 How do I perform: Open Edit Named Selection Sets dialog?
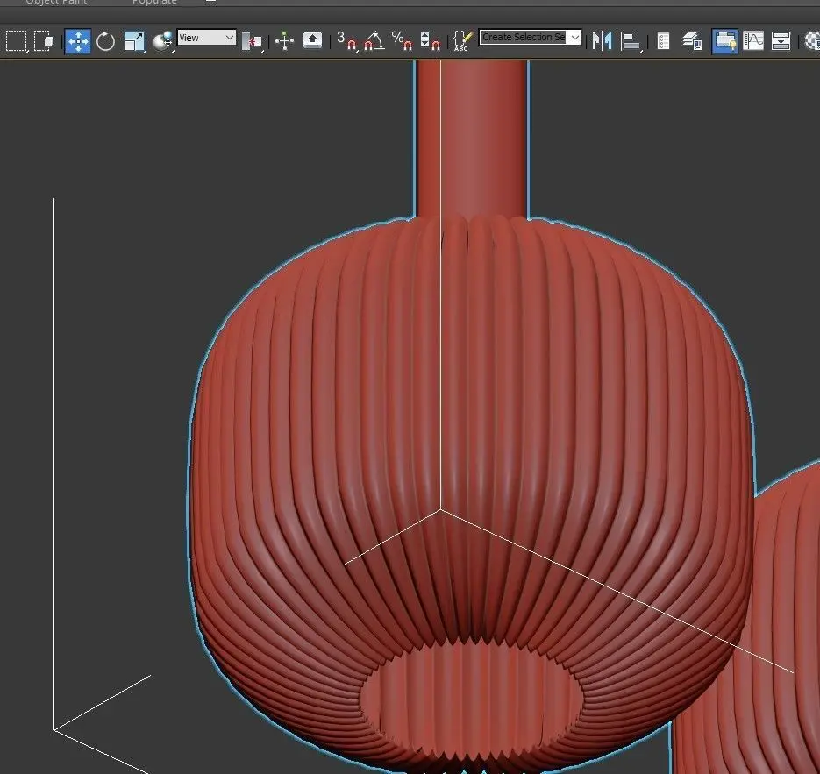click(x=462, y=41)
